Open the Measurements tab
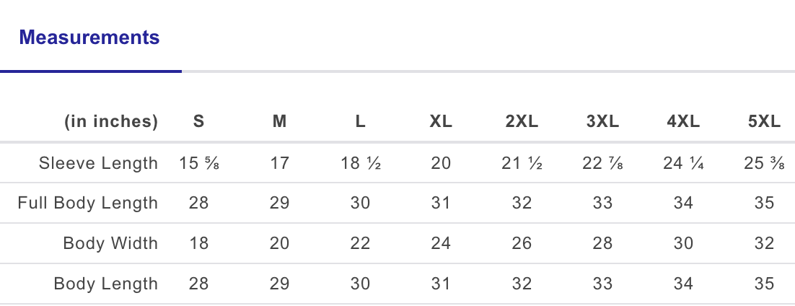795x306 pixels. 89,38
